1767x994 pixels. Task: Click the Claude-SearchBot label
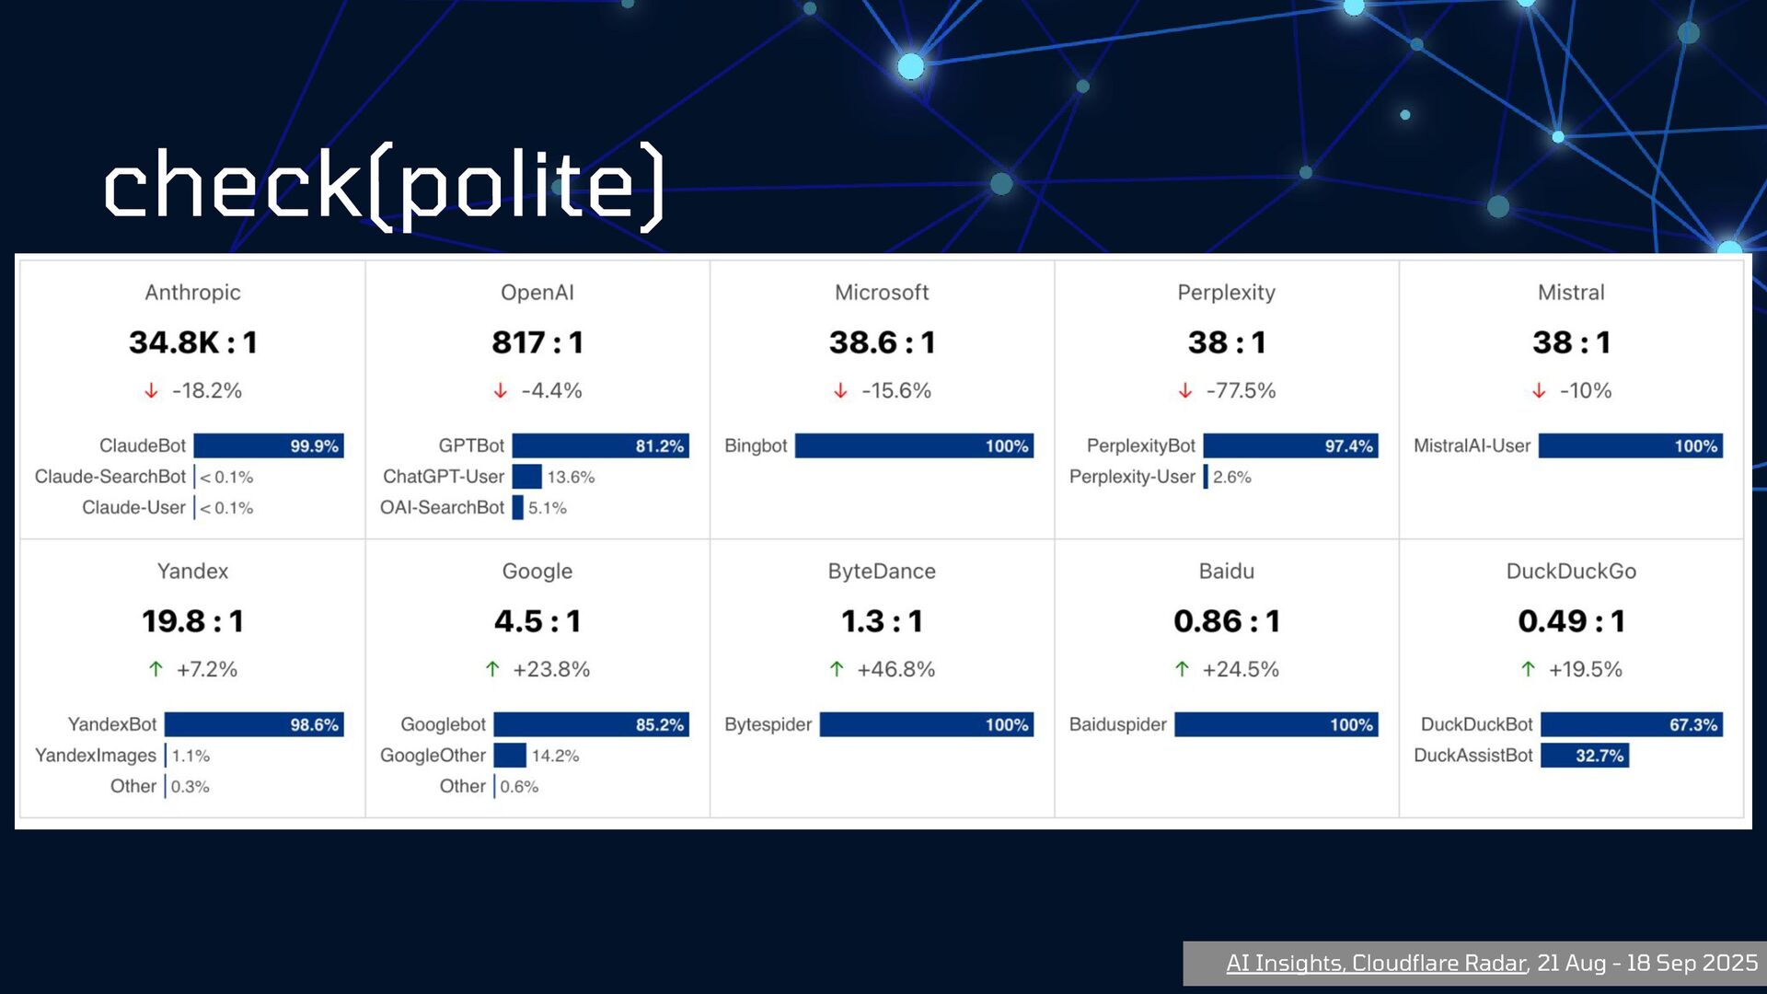click(x=110, y=477)
